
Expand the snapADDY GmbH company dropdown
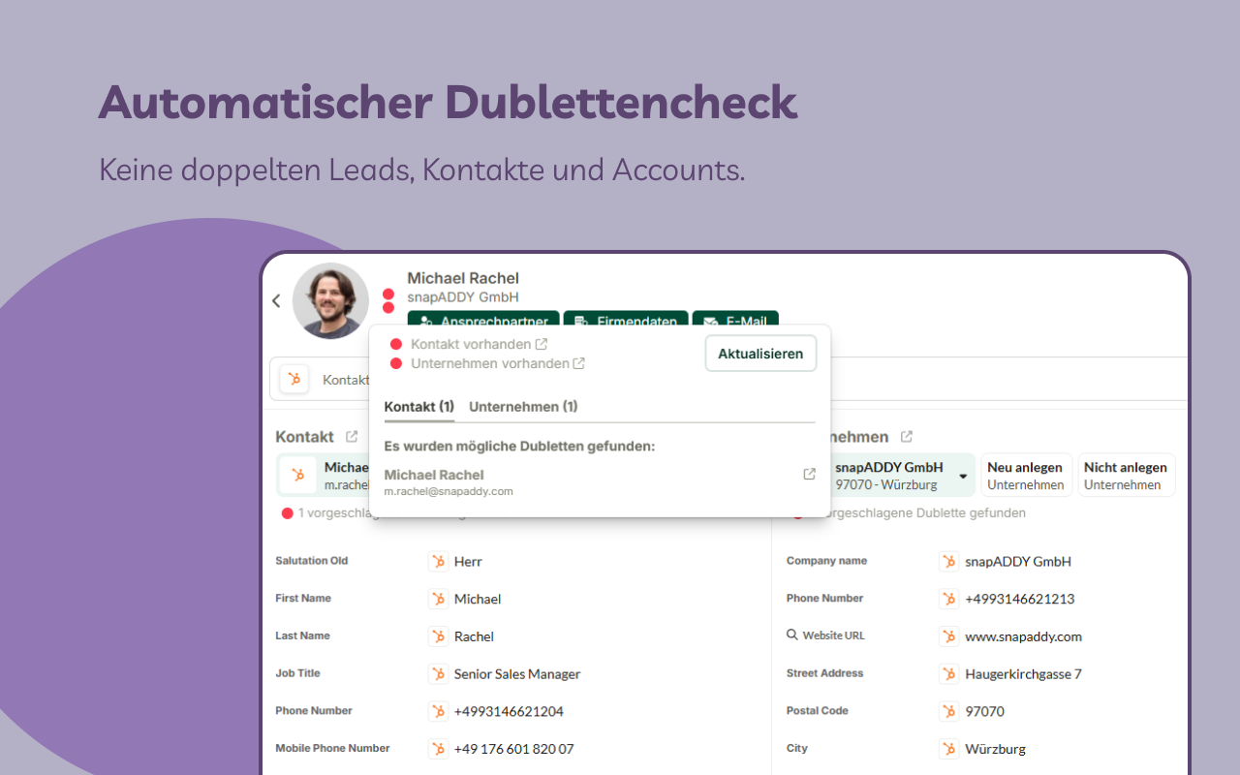pyautogui.click(x=963, y=476)
